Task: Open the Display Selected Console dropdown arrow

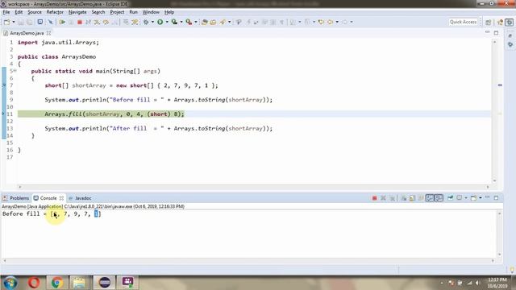Action: (x=466, y=198)
